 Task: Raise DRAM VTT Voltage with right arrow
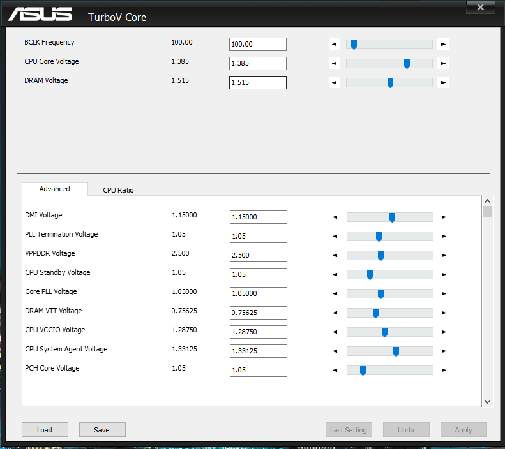coord(444,313)
